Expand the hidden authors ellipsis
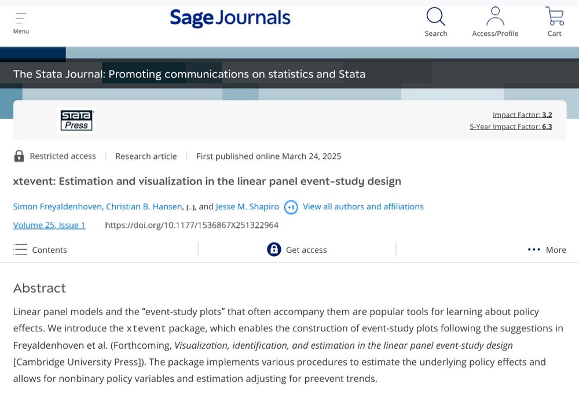This screenshot has width=579, height=399. click(190, 207)
